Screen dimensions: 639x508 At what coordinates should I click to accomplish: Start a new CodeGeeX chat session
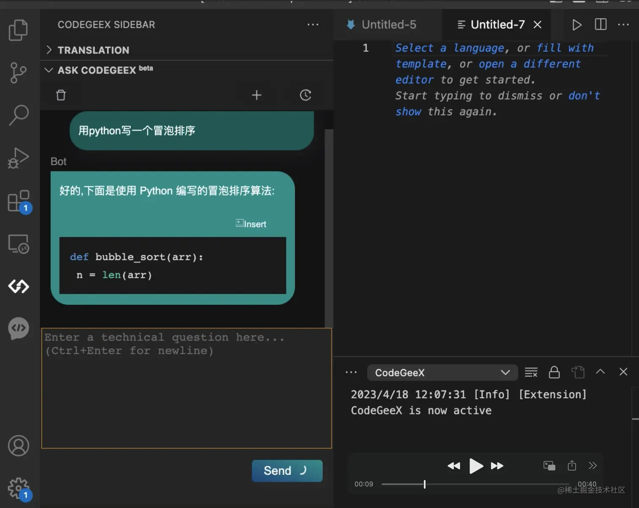(257, 95)
